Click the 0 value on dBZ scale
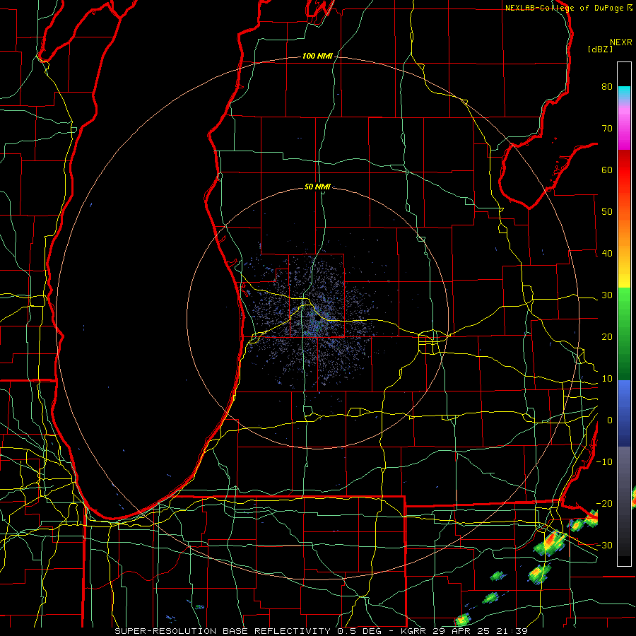The width and height of the screenshot is (636, 636). 610,420
